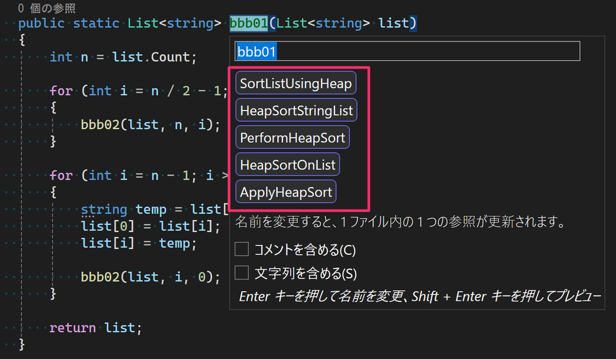Click the highlighted bbb01 method name in code
Image resolution: width=616 pixels, height=359 pixels.
point(249,23)
